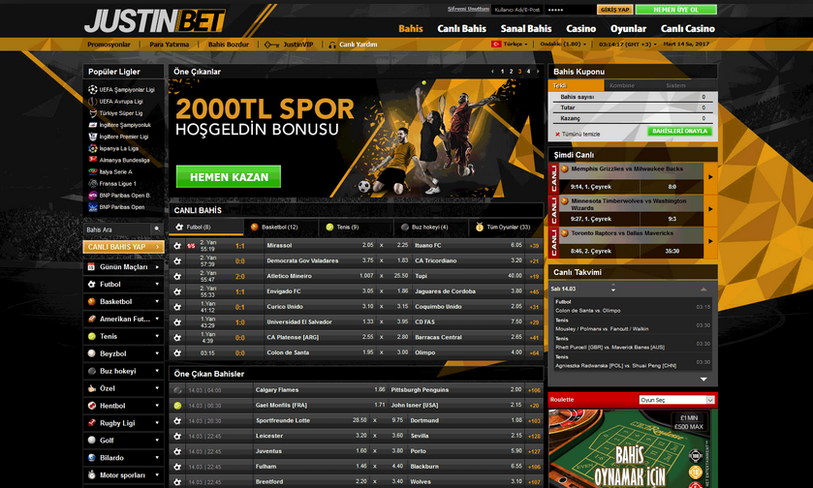
Task: Click the JustinBet logo
Action: coord(154,21)
